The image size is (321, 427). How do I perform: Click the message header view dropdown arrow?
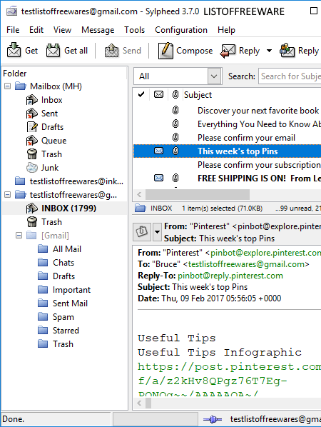tap(157, 232)
